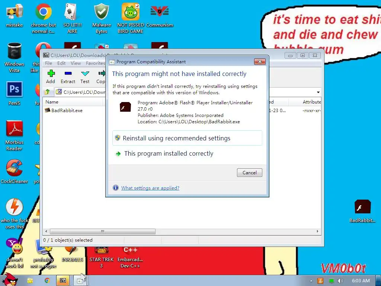
Task: Click the green tray status icon
Action: [x=331, y=281]
